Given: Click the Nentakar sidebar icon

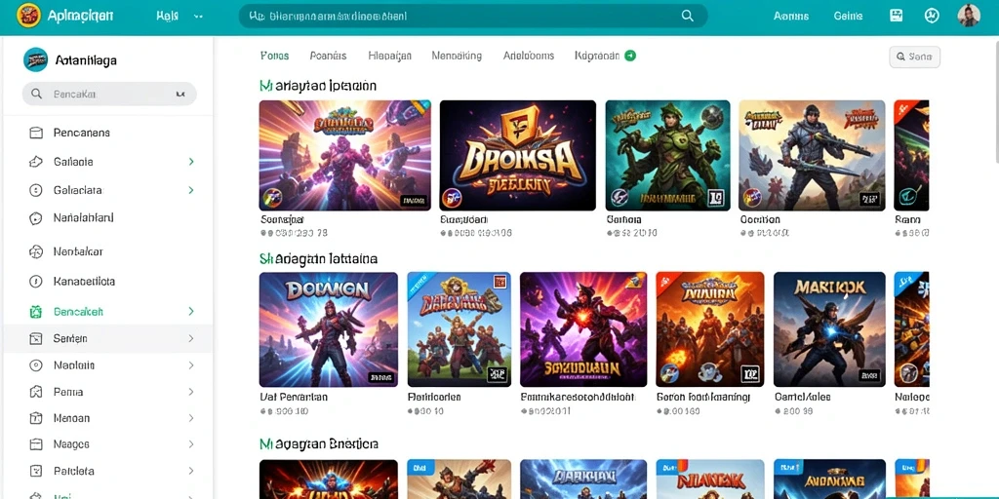Looking at the screenshot, I should 36,252.
